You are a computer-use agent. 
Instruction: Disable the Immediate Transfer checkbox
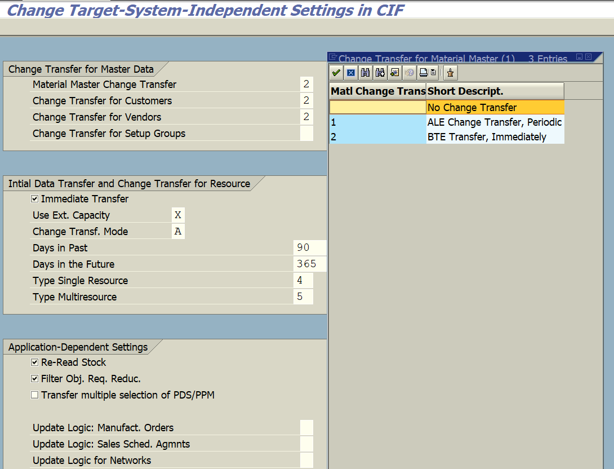(34, 198)
